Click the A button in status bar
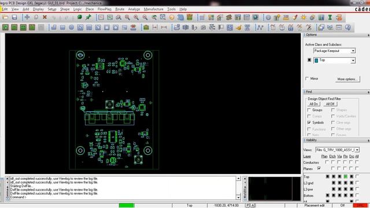Viewport: 370px width, 208px height. coord(253,206)
